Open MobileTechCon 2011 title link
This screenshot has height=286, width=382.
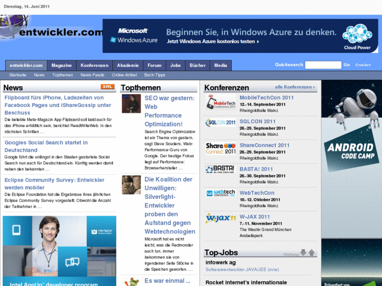click(266, 98)
